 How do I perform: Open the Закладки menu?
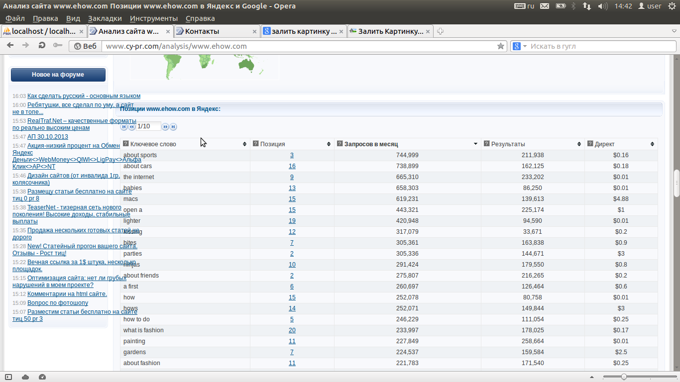(105, 18)
